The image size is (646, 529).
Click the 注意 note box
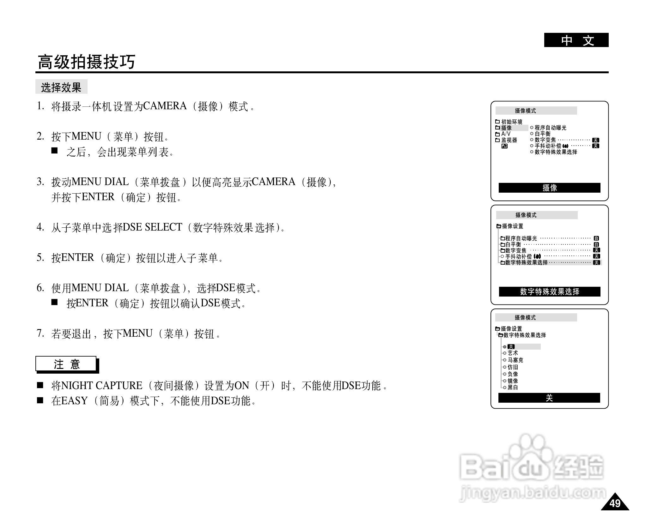pos(66,364)
